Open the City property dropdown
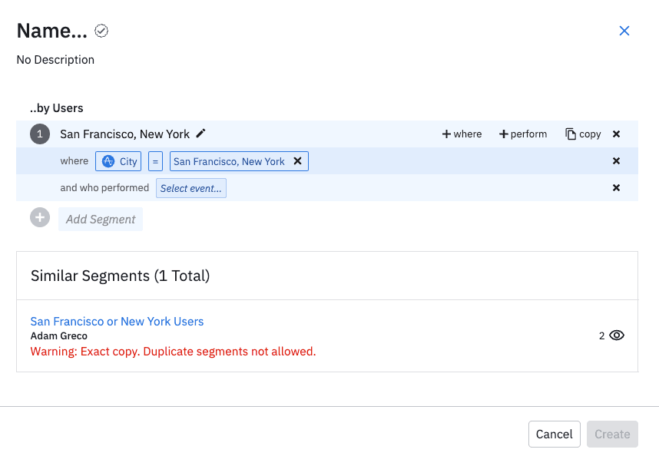 point(118,161)
